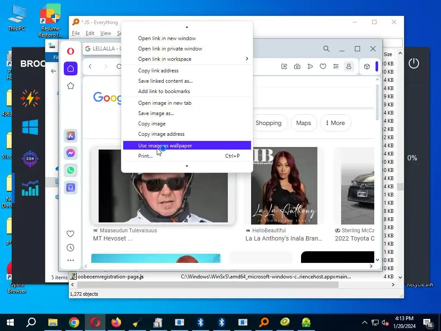The image size is (441, 331).
Task: Click context menu scroll-down arrow
Action: [x=187, y=166]
